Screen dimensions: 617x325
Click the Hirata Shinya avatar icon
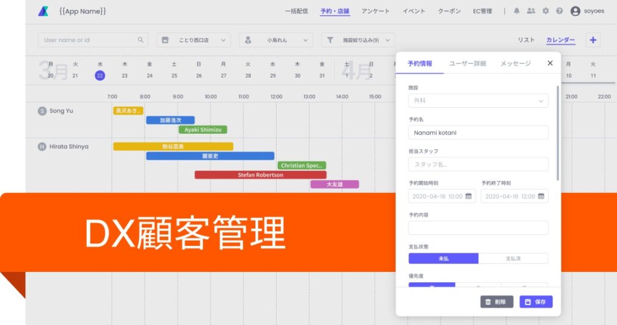(42, 147)
